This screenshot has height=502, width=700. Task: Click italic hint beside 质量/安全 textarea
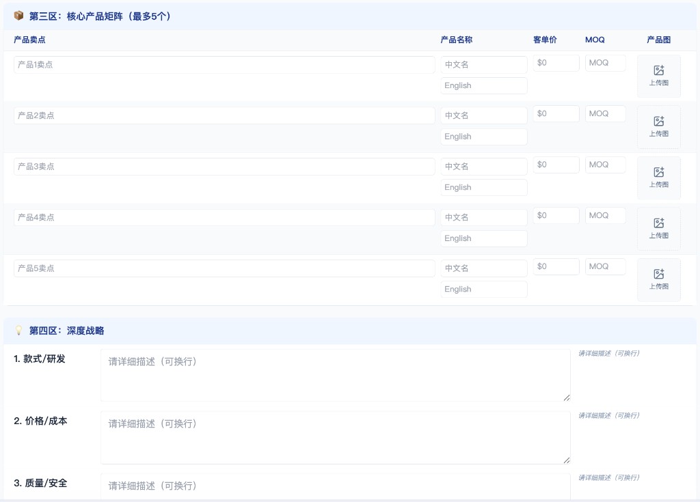(x=609, y=477)
